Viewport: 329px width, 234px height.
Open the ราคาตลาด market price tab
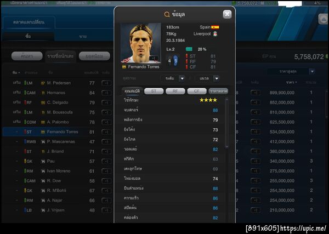[x=218, y=91]
